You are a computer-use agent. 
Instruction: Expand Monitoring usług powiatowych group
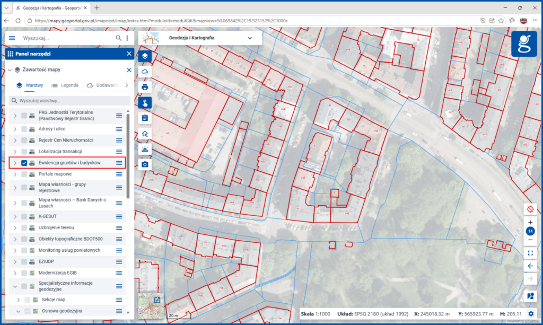[15, 251]
